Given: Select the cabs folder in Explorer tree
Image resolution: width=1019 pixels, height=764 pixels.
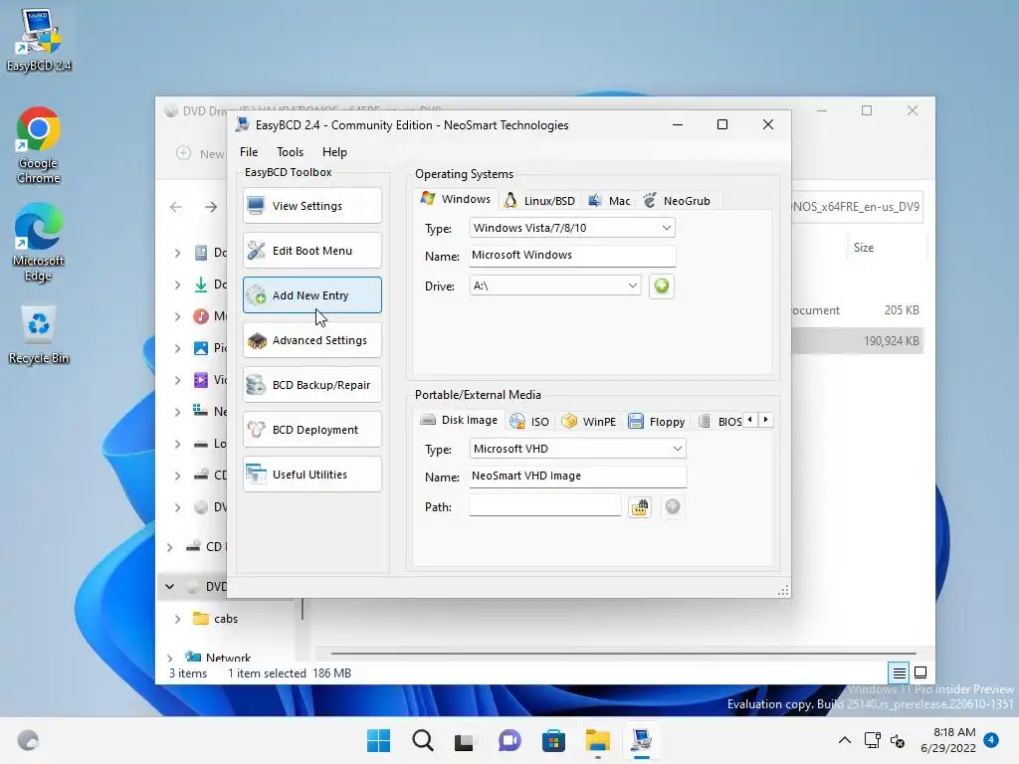Looking at the screenshot, I should pyautogui.click(x=226, y=619).
